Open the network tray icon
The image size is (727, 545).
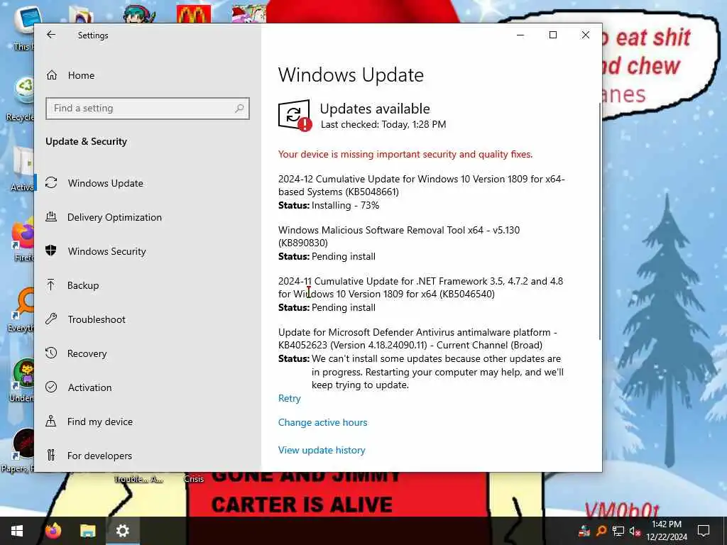tap(618, 531)
